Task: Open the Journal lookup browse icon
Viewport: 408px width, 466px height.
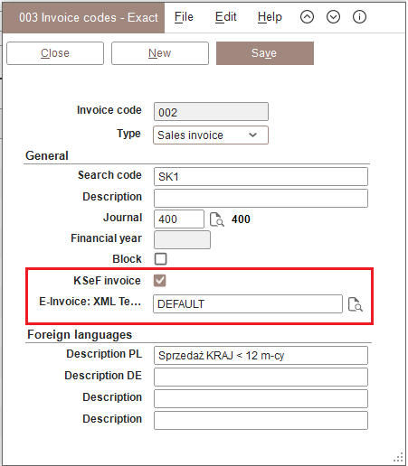Action: point(216,219)
